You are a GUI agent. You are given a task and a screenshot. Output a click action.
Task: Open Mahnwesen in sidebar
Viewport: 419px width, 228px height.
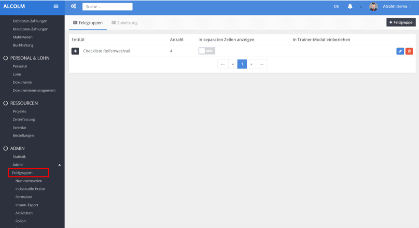coord(23,37)
